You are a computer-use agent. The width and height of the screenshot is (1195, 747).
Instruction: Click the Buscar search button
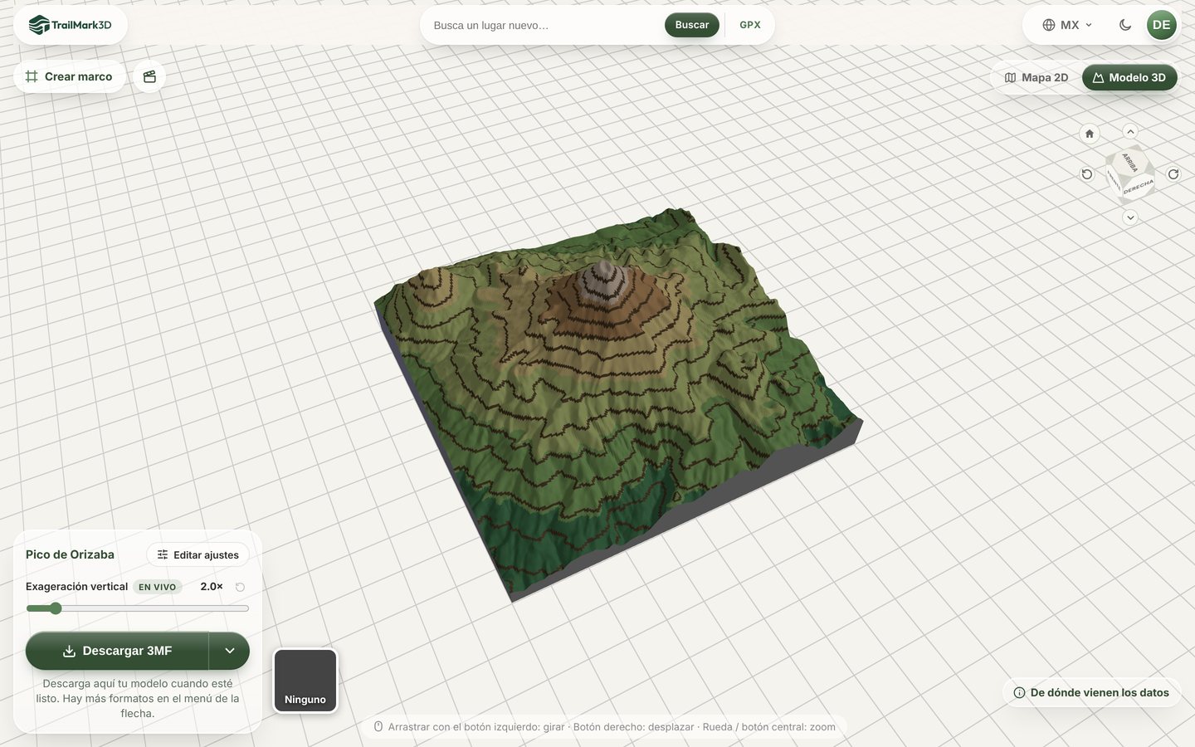click(x=692, y=25)
